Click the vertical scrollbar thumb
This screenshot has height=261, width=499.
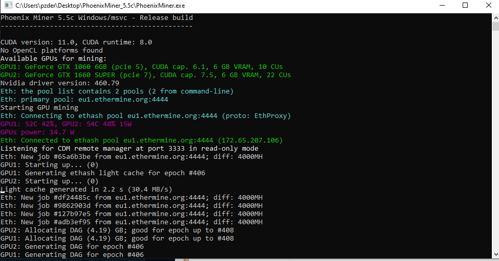[495, 27]
